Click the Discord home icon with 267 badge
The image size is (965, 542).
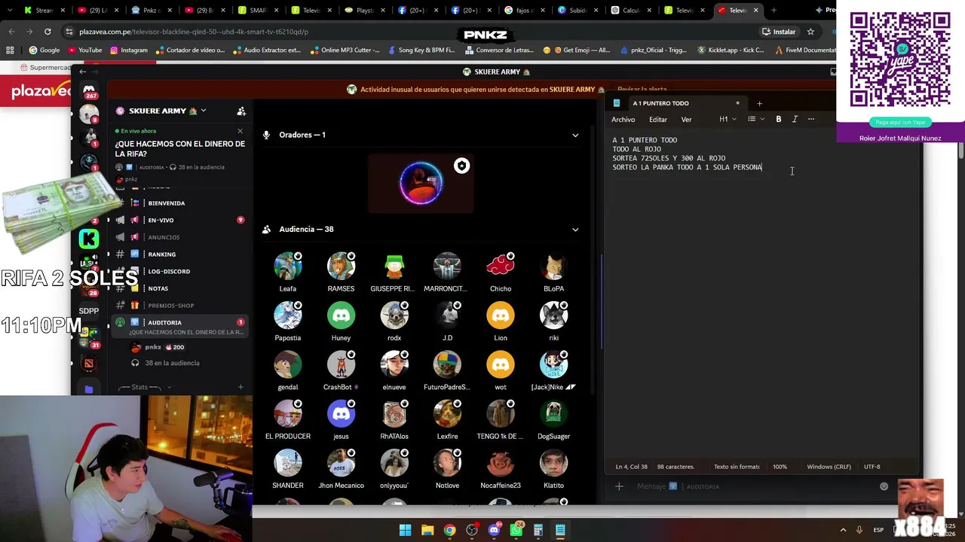(89, 90)
